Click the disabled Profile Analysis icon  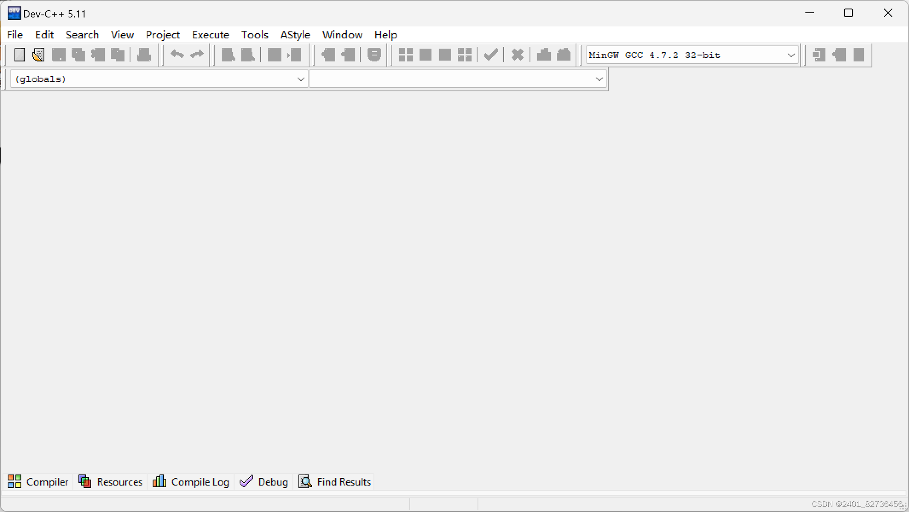(544, 55)
